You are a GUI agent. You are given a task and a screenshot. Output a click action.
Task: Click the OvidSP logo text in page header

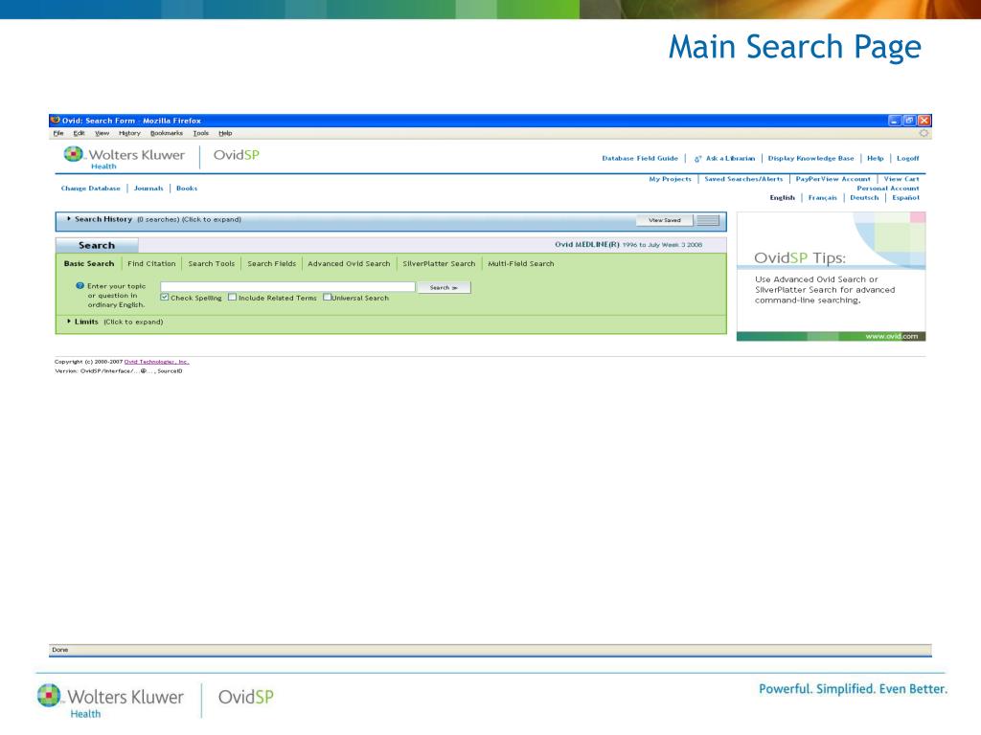(x=237, y=155)
